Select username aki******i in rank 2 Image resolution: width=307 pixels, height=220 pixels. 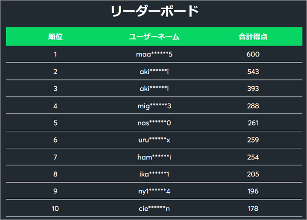154,71
